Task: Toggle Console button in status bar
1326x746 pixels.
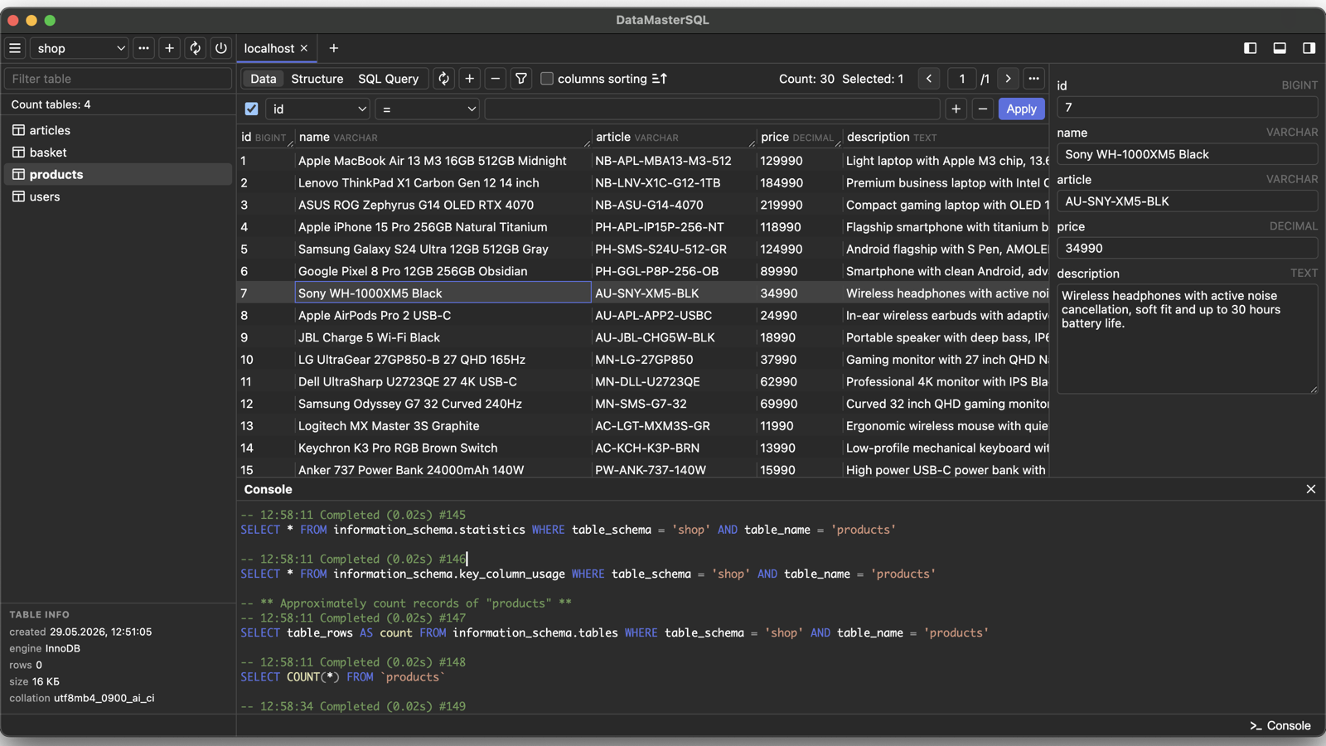Action: click(1280, 725)
